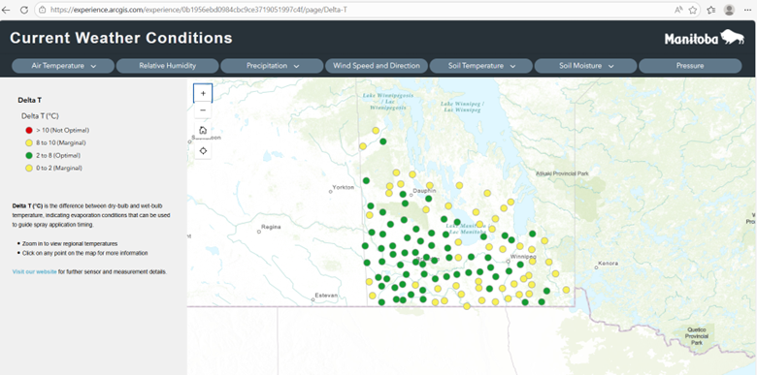
Task: Click the browser address bar URL
Action: pyautogui.click(x=198, y=10)
